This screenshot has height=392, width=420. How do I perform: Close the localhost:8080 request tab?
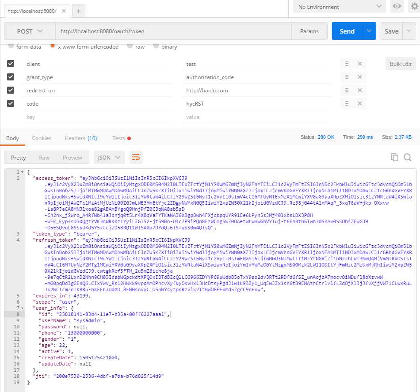point(64,11)
